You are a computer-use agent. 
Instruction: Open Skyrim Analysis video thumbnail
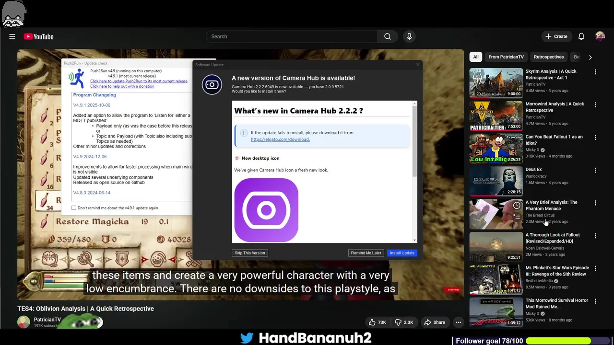click(x=496, y=83)
